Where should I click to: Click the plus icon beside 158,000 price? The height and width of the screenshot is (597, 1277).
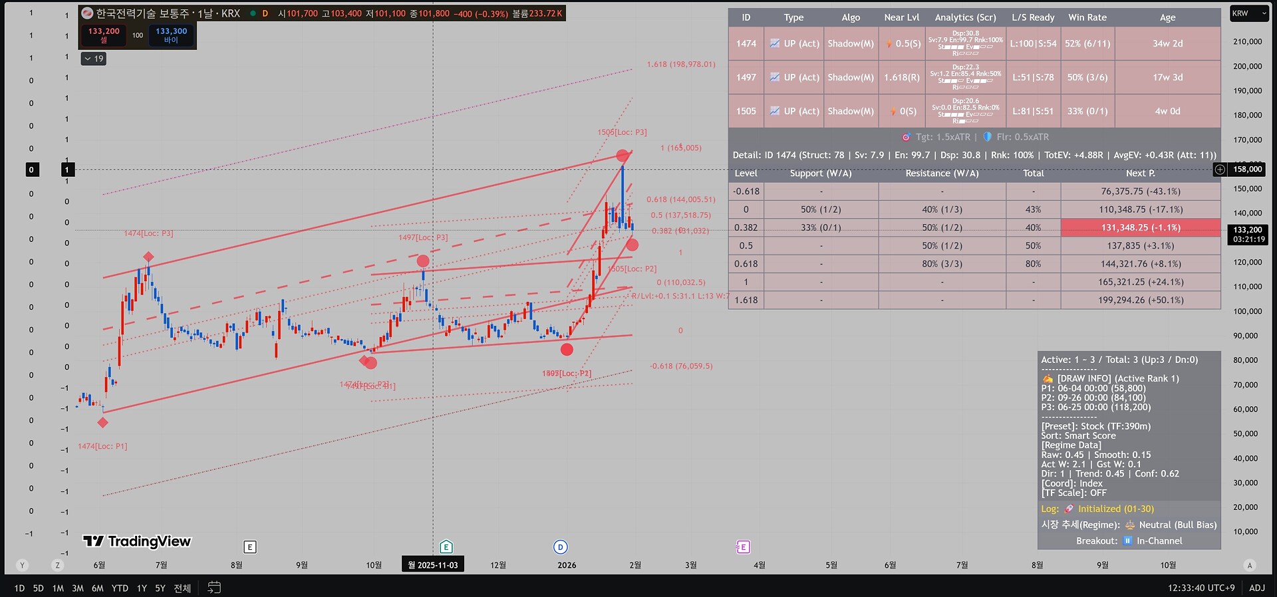1220,170
